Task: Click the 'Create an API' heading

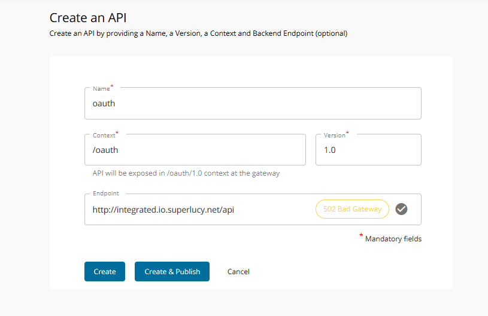Action: pyautogui.click(x=88, y=18)
